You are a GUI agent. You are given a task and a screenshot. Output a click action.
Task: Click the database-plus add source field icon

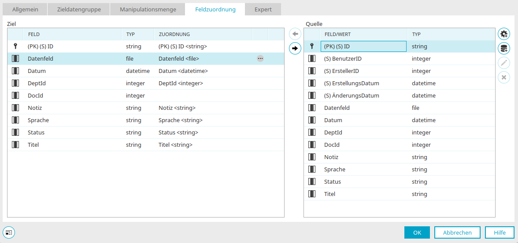click(504, 48)
